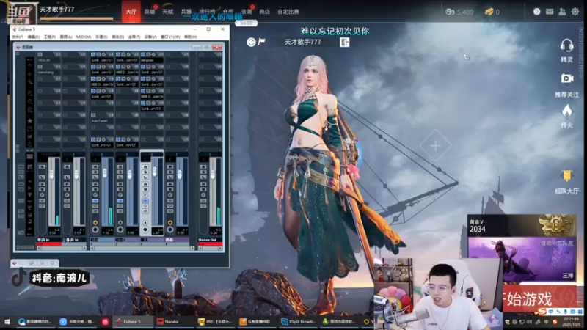Open the game help question mark icon
The image size is (587, 330).
tap(536, 12)
